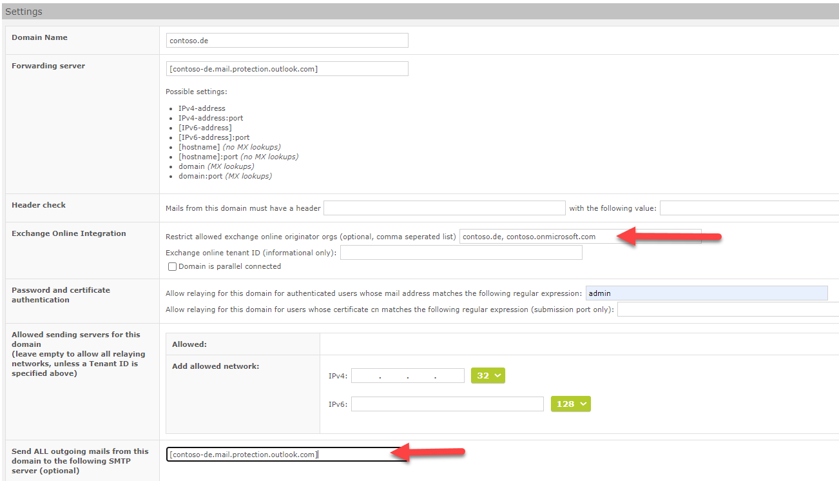Click the mail address regex field containing admin

pyautogui.click(x=706, y=293)
